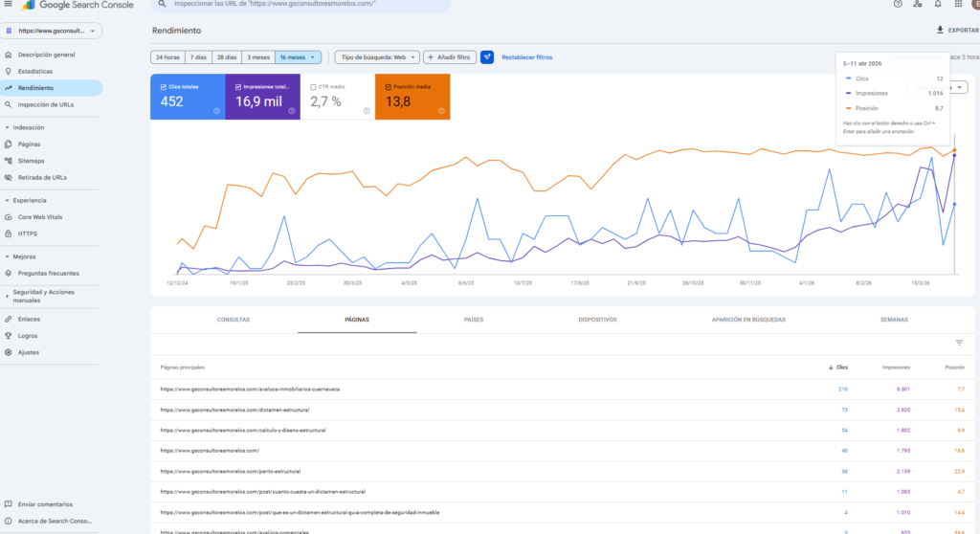The width and height of the screenshot is (980, 534).
Task: Click the help question mark icon
Action: (897, 4)
